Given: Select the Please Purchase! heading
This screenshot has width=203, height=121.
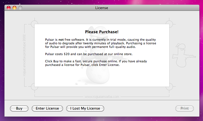Looking at the screenshot, I should pos(102,32).
